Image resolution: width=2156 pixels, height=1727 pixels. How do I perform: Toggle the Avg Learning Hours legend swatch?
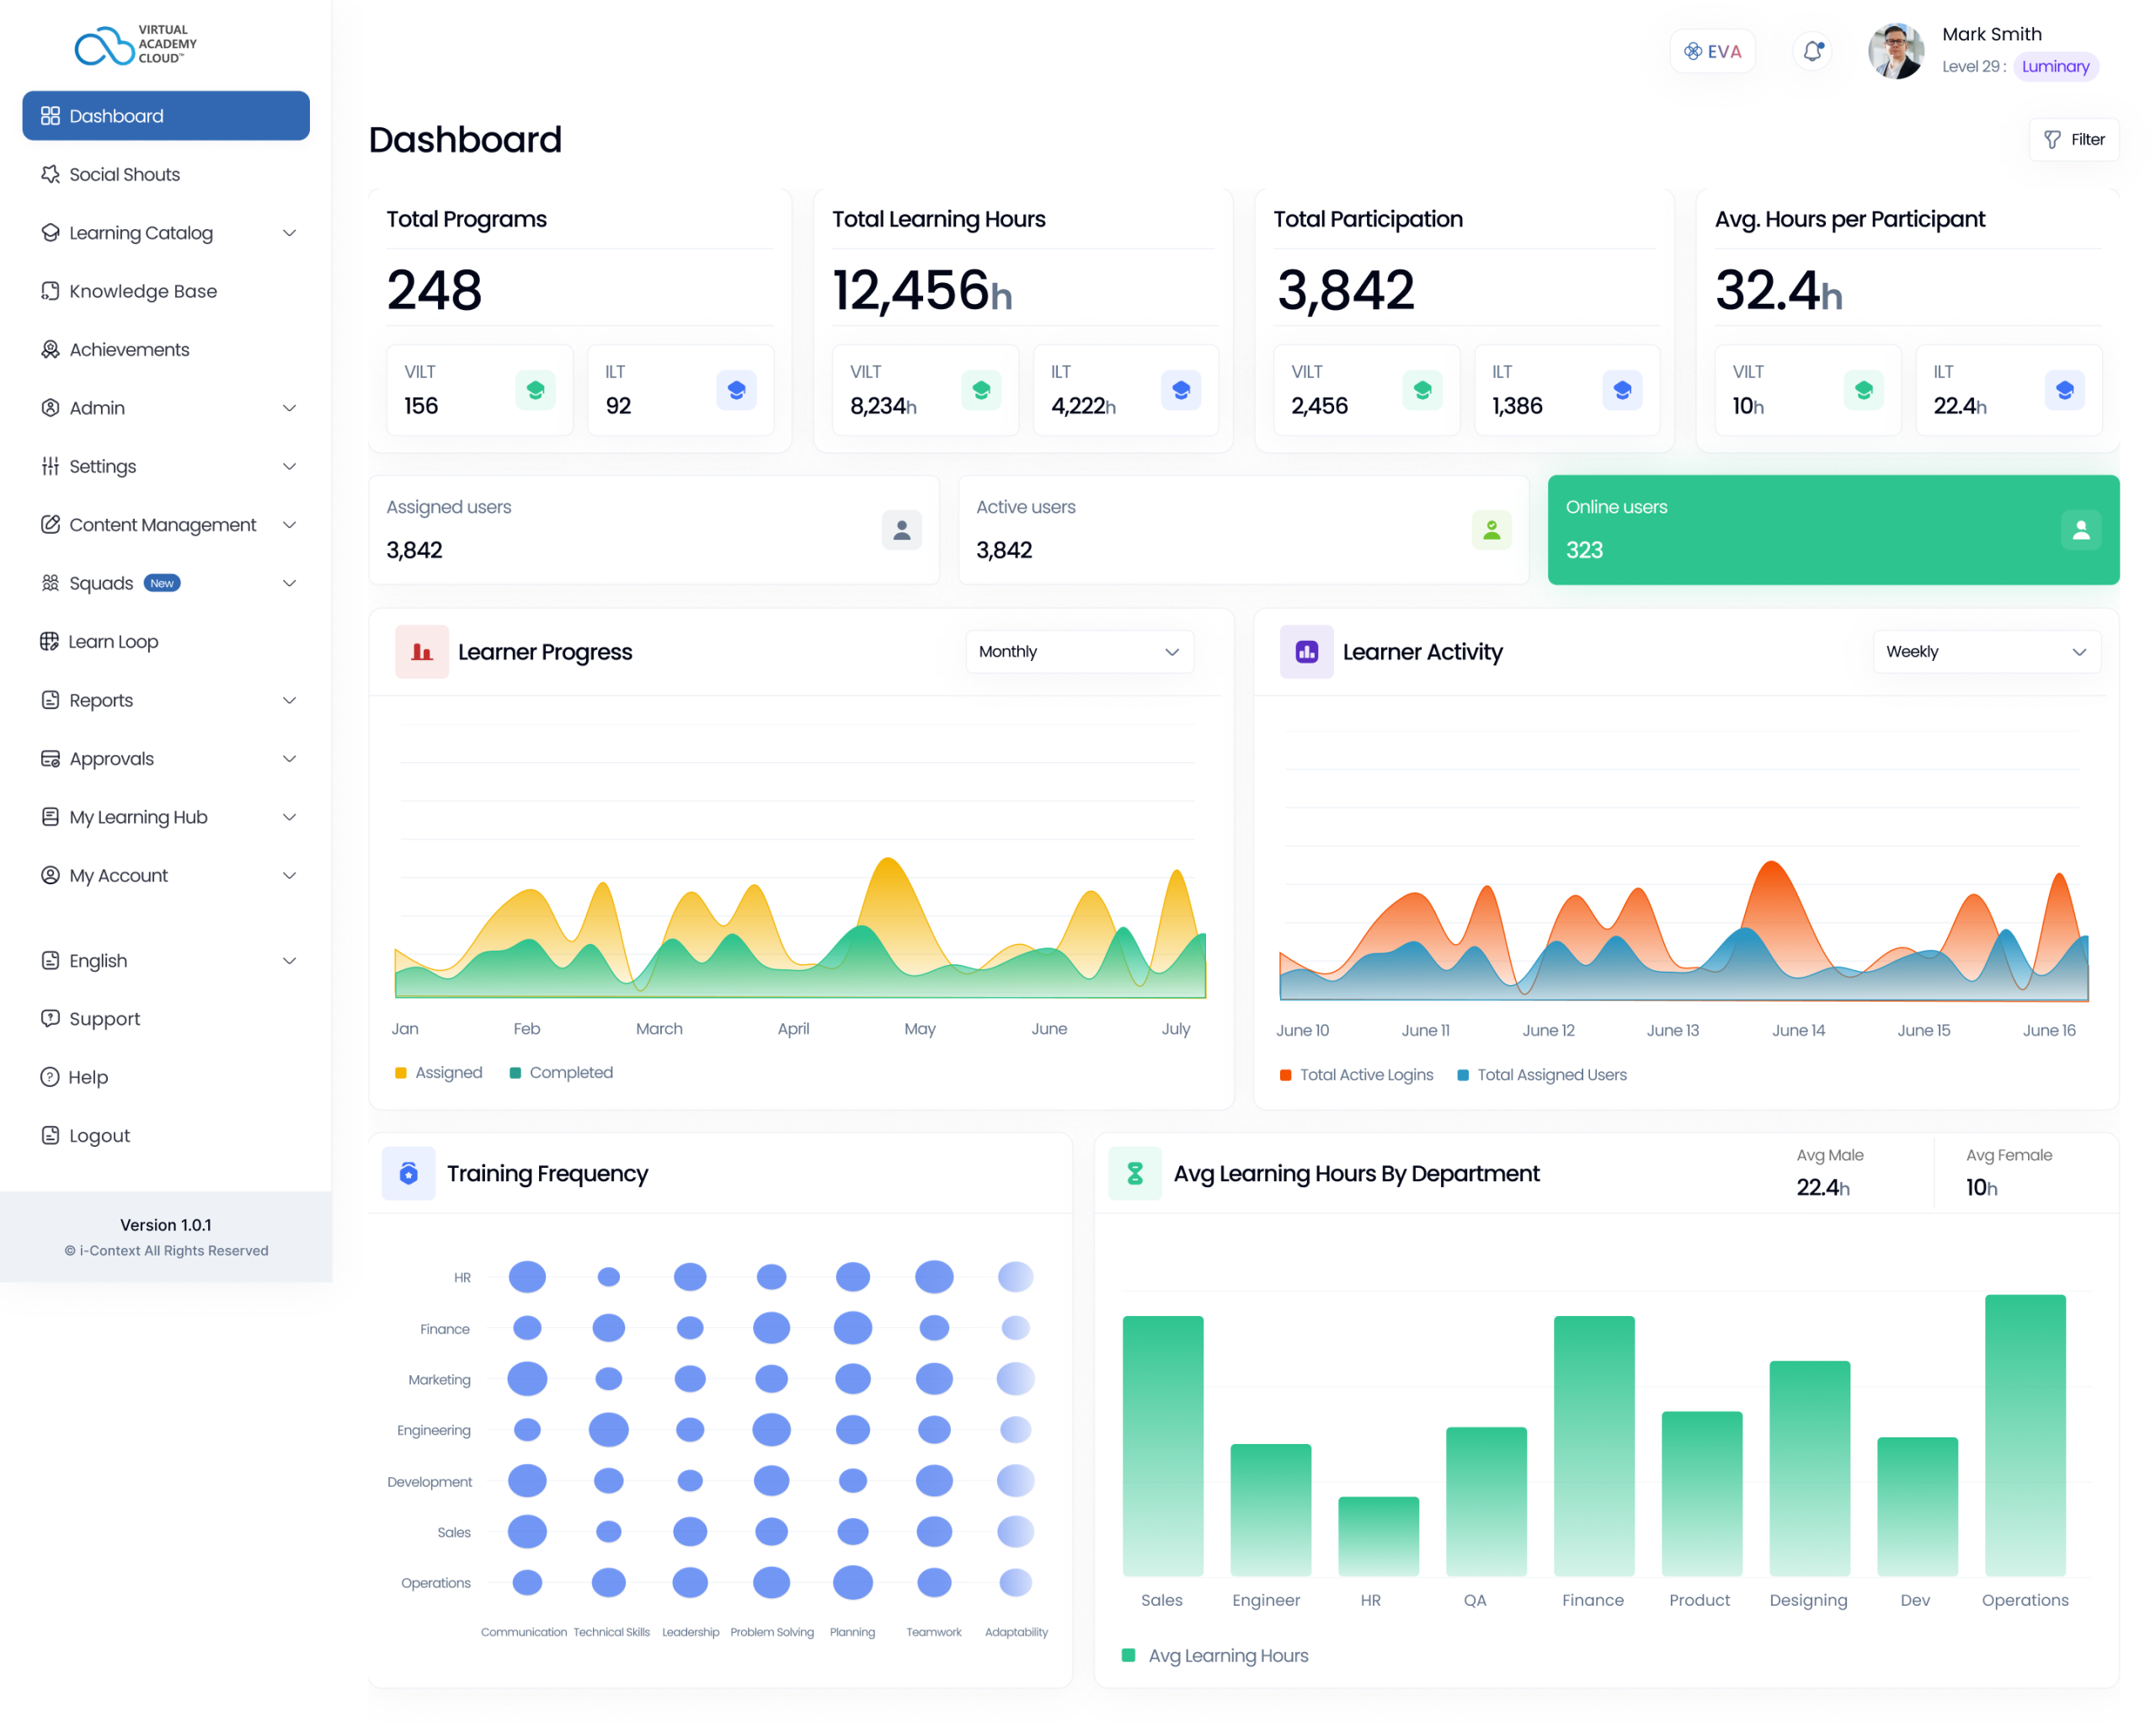point(1128,1655)
